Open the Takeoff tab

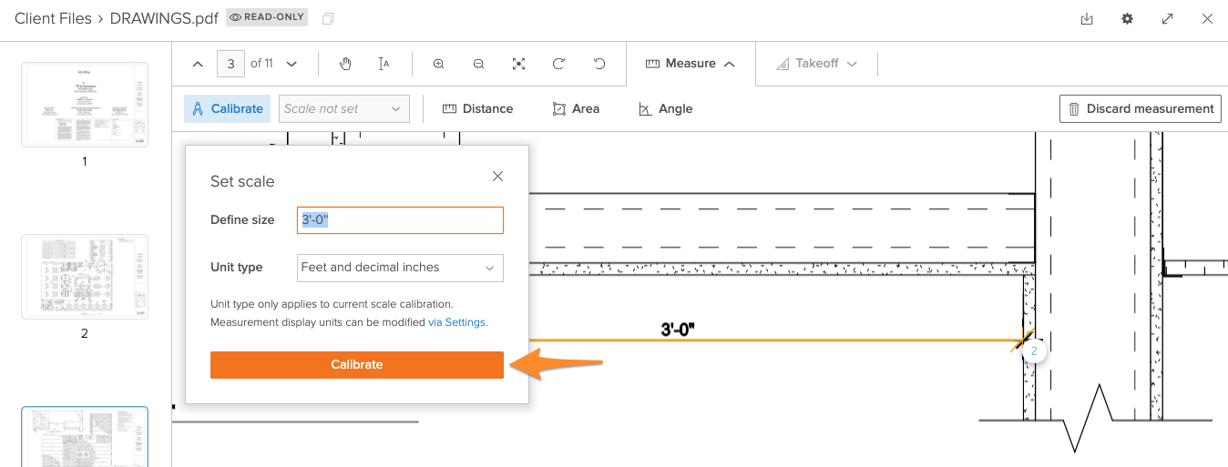(x=816, y=64)
